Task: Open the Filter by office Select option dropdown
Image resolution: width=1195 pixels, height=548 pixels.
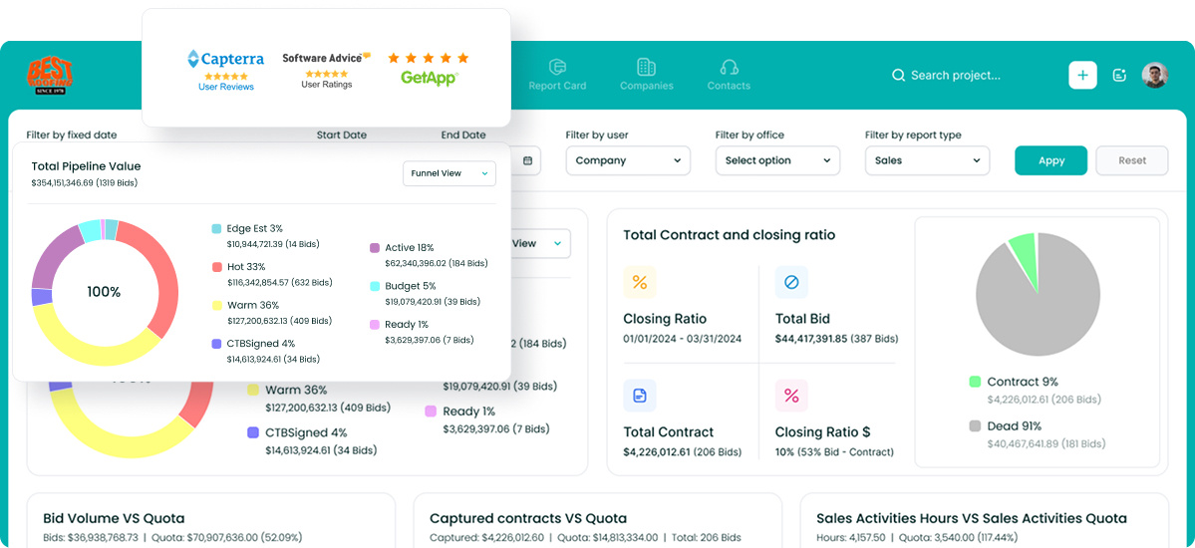Action: click(x=777, y=160)
